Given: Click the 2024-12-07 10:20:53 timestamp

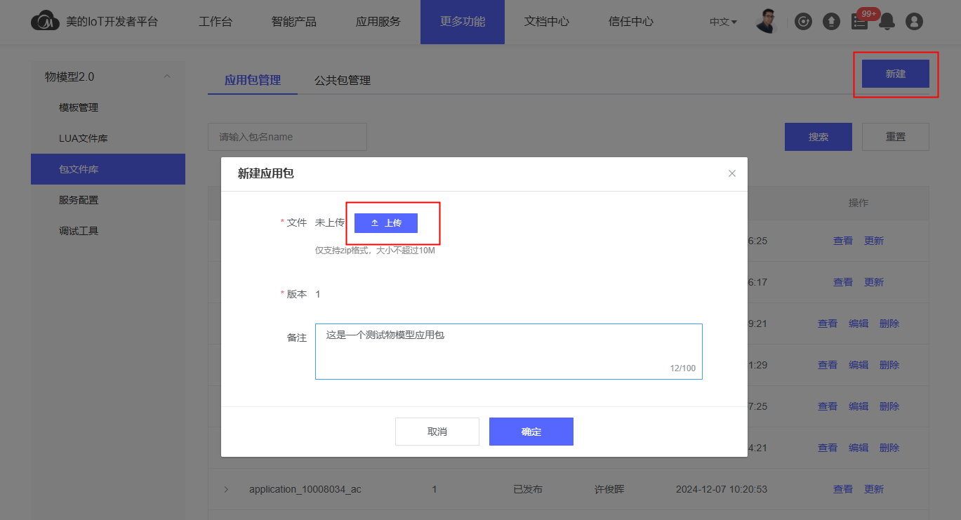Looking at the screenshot, I should point(722,489).
